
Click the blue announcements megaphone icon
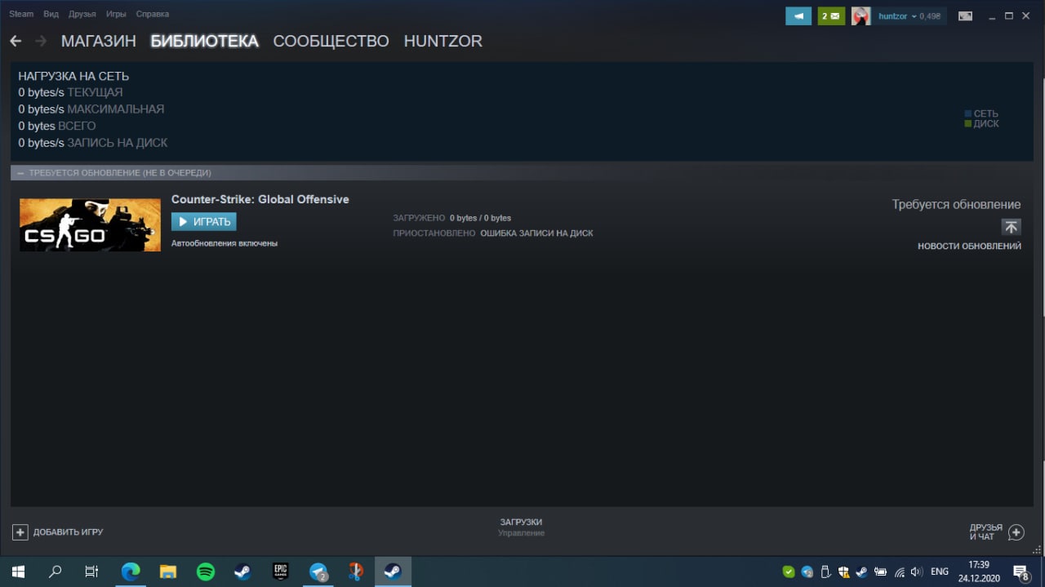pos(798,16)
